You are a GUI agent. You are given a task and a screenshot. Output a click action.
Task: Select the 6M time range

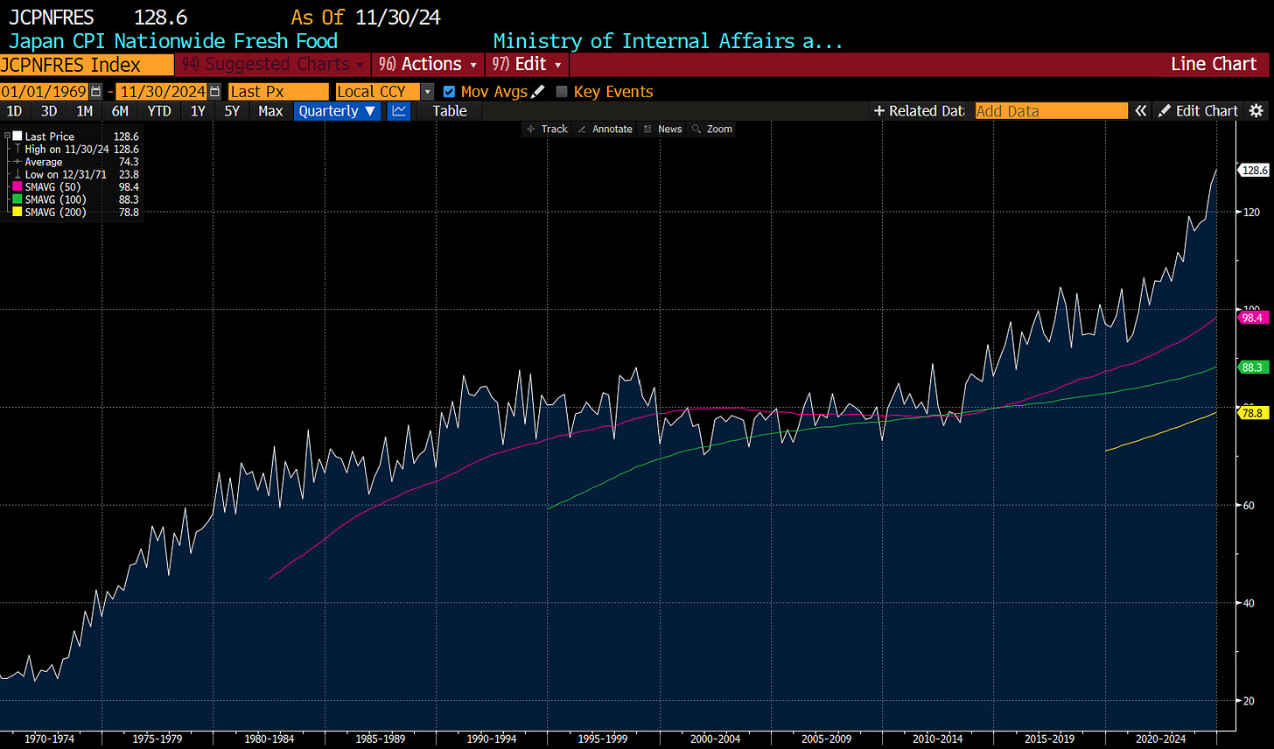tap(120, 111)
